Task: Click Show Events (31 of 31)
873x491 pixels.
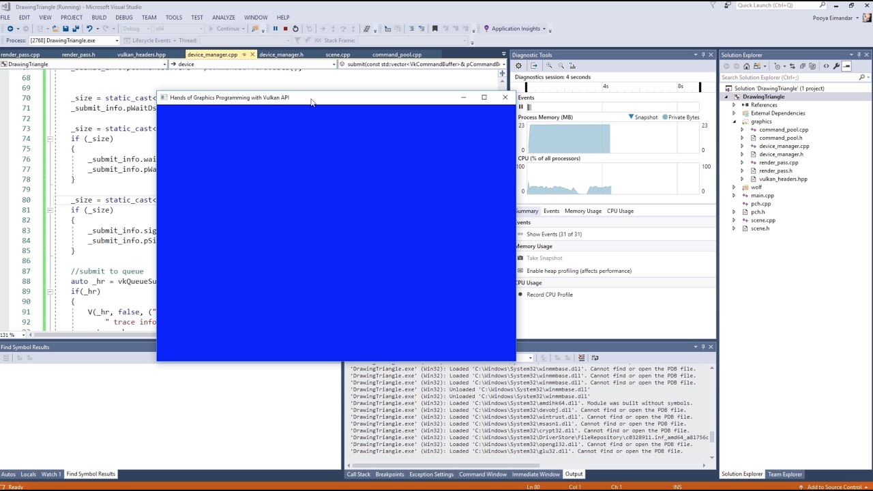Action: point(554,234)
